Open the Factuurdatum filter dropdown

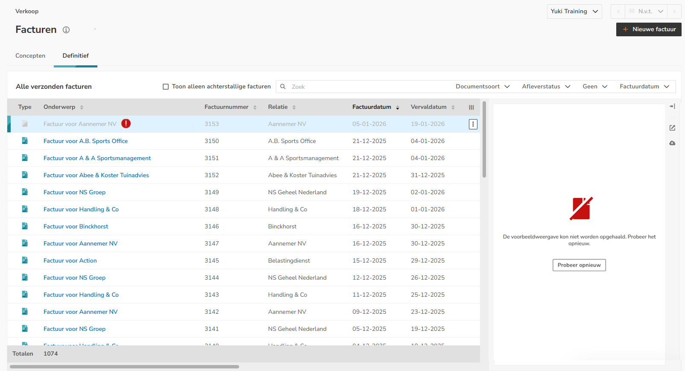pos(644,87)
